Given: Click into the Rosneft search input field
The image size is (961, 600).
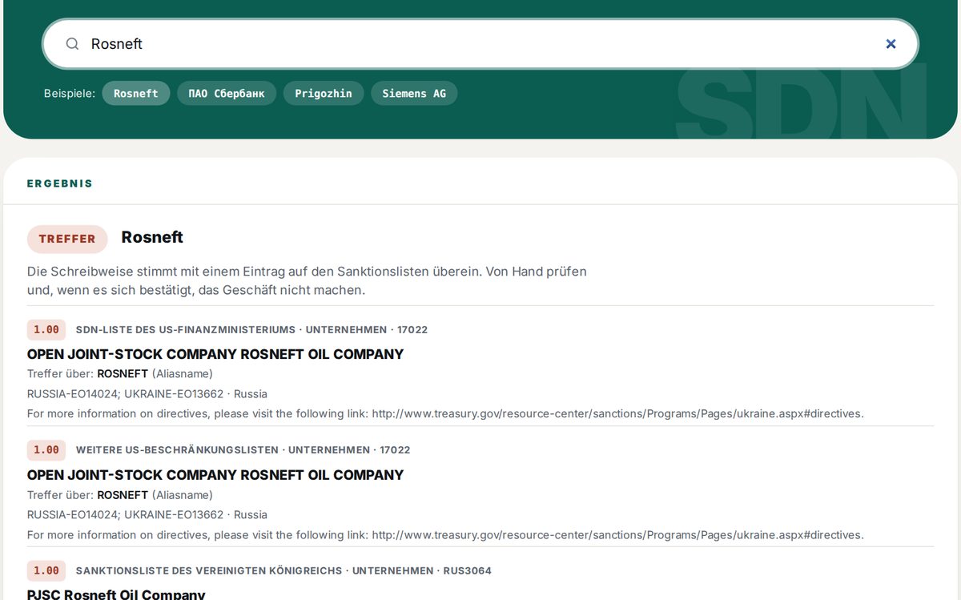Looking at the screenshot, I should (480, 44).
